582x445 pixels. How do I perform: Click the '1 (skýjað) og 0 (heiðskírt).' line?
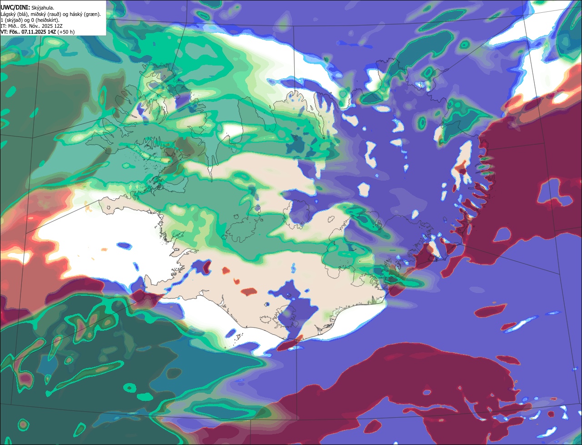[x=30, y=20]
